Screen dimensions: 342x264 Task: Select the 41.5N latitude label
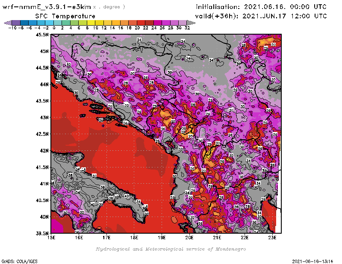point(42,167)
